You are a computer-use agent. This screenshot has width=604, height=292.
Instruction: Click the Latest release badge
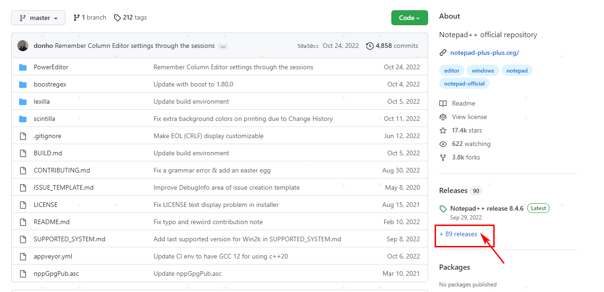point(538,208)
